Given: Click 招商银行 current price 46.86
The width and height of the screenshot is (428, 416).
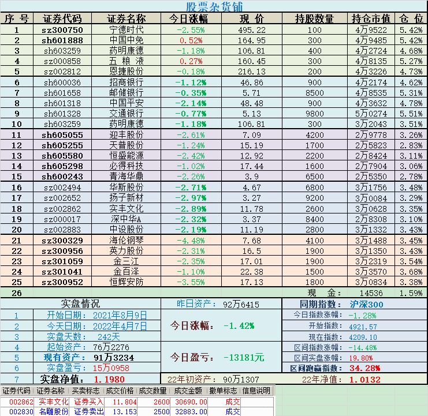Looking at the screenshot, I should [x=252, y=83].
